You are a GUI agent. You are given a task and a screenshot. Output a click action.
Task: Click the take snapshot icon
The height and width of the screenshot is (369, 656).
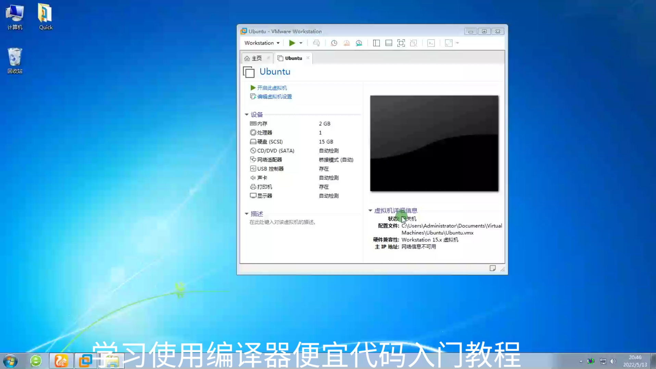coord(334,43)
